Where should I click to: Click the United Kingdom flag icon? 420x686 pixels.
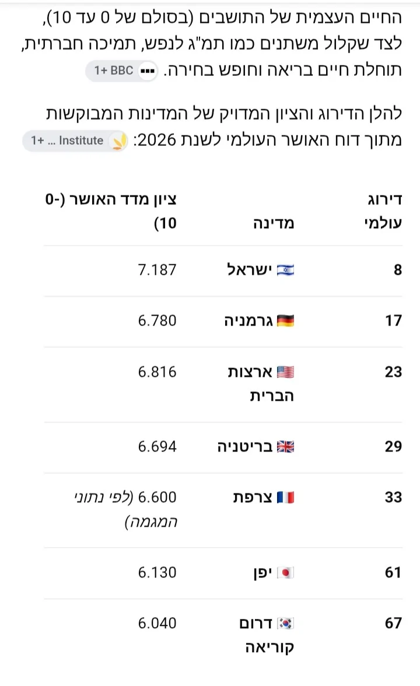(x=285, y=446)
